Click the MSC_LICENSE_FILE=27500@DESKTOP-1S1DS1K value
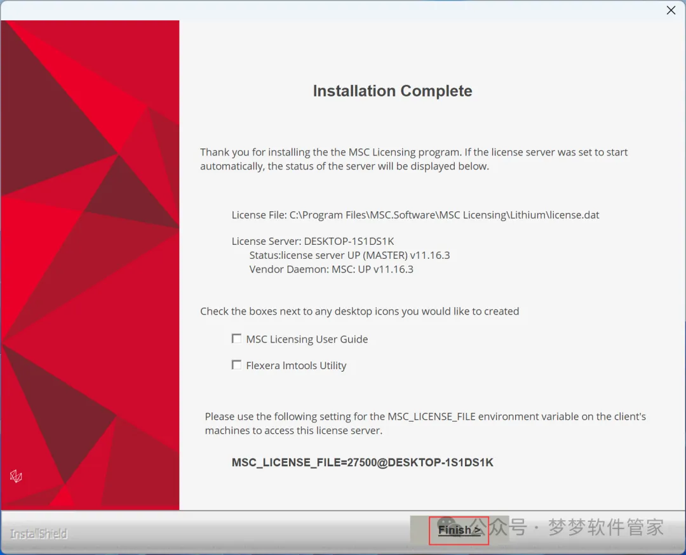Image resolution: width=686 pixels, height=555 pixels. click(x=362, y=462)
